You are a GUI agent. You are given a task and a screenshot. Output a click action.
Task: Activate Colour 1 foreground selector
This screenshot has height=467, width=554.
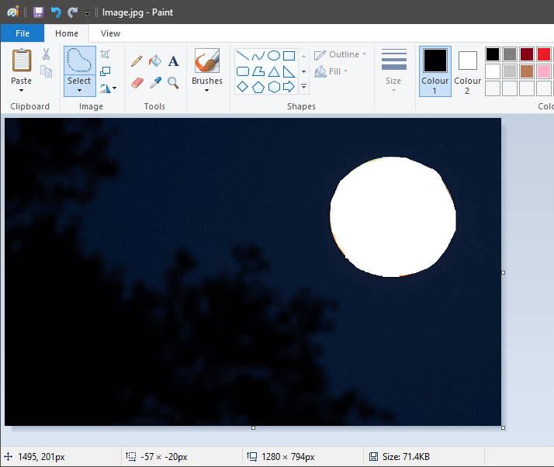435,70
